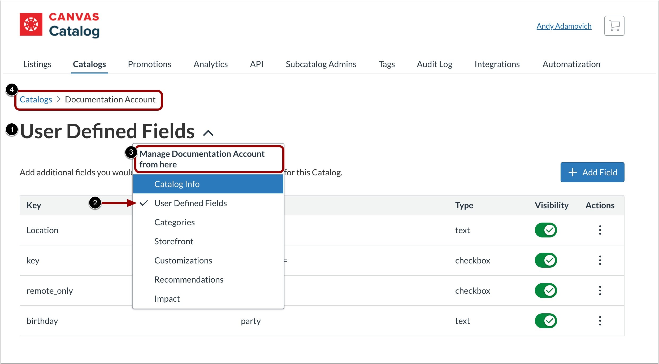Disable visibility for the key field
Image resolution: width=659 pixels, height=364 pixels.
pos(545,260)
